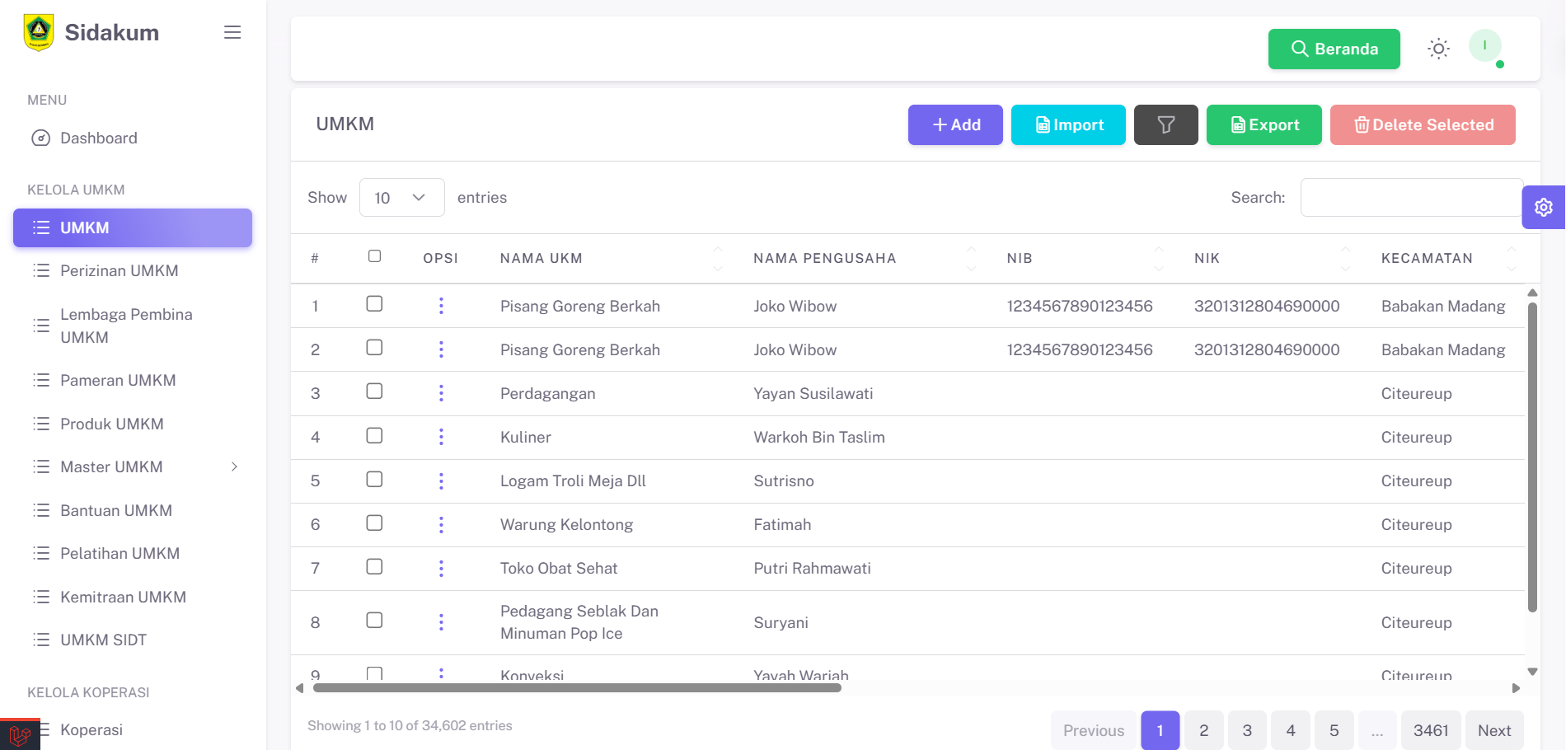Image resolution: width=1566 pixels, height=750 pixels.
Task: Tick the checkbox for Warung Kelontong
Action: click(x=374, y=523)
